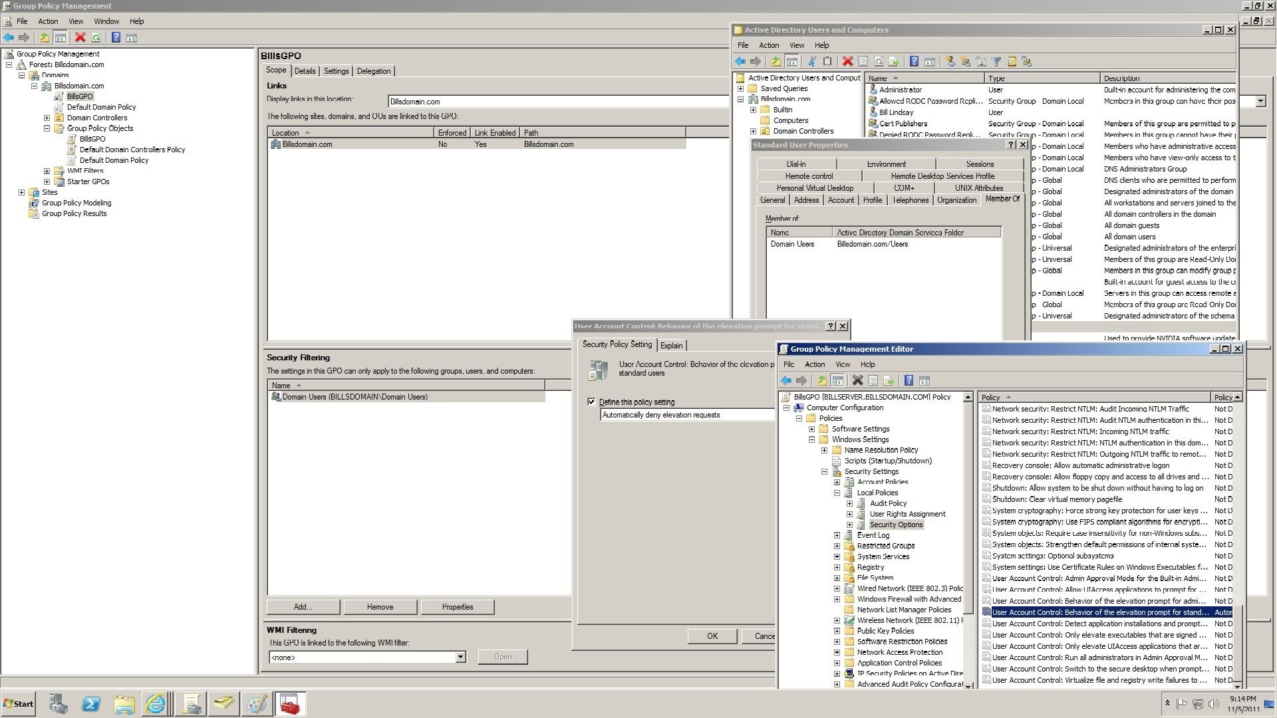Open Server Manager from taskbar
Viewport: 1277px width, 718px height.
pos(59,704)
